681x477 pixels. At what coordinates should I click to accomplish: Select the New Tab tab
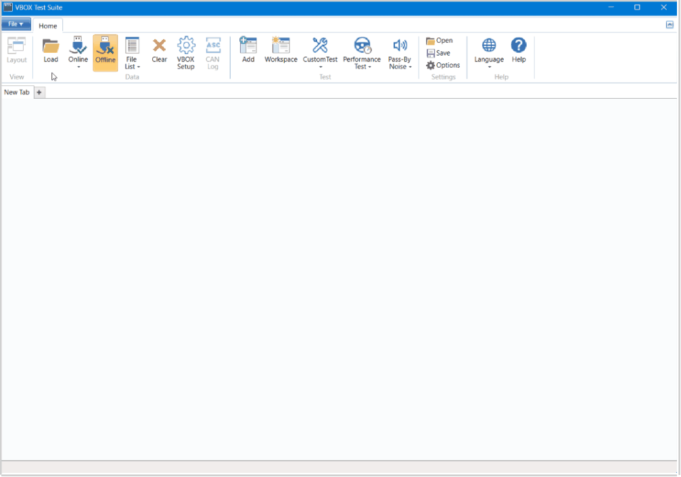click(x=17, y=93)
